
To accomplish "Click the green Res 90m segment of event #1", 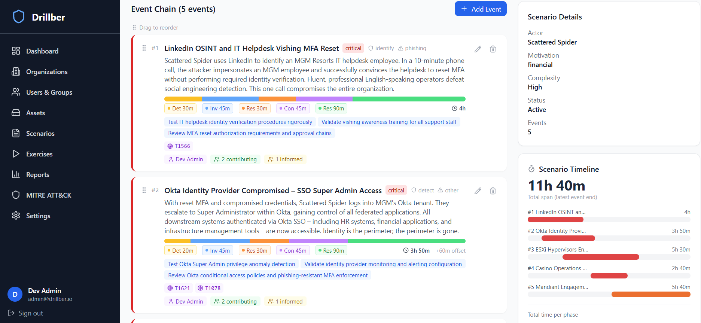I will [409, 99].
